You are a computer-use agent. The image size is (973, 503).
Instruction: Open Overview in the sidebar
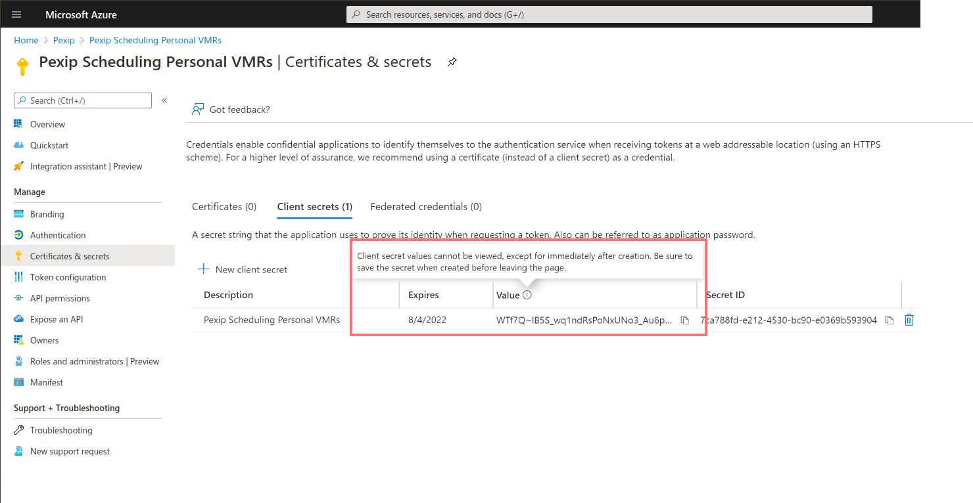[47, 124]
